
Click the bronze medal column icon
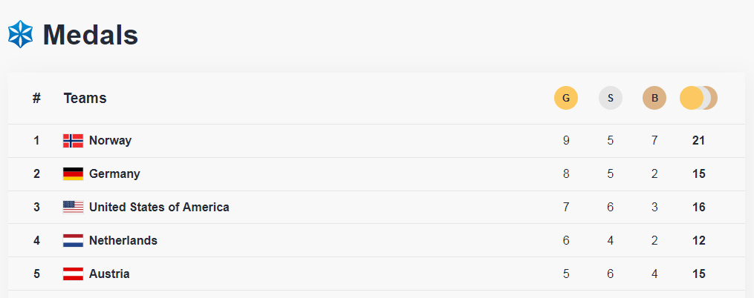(x=654, y=98)
